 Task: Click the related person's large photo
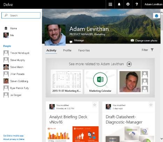pyautogui.click(x=130, y=82)
